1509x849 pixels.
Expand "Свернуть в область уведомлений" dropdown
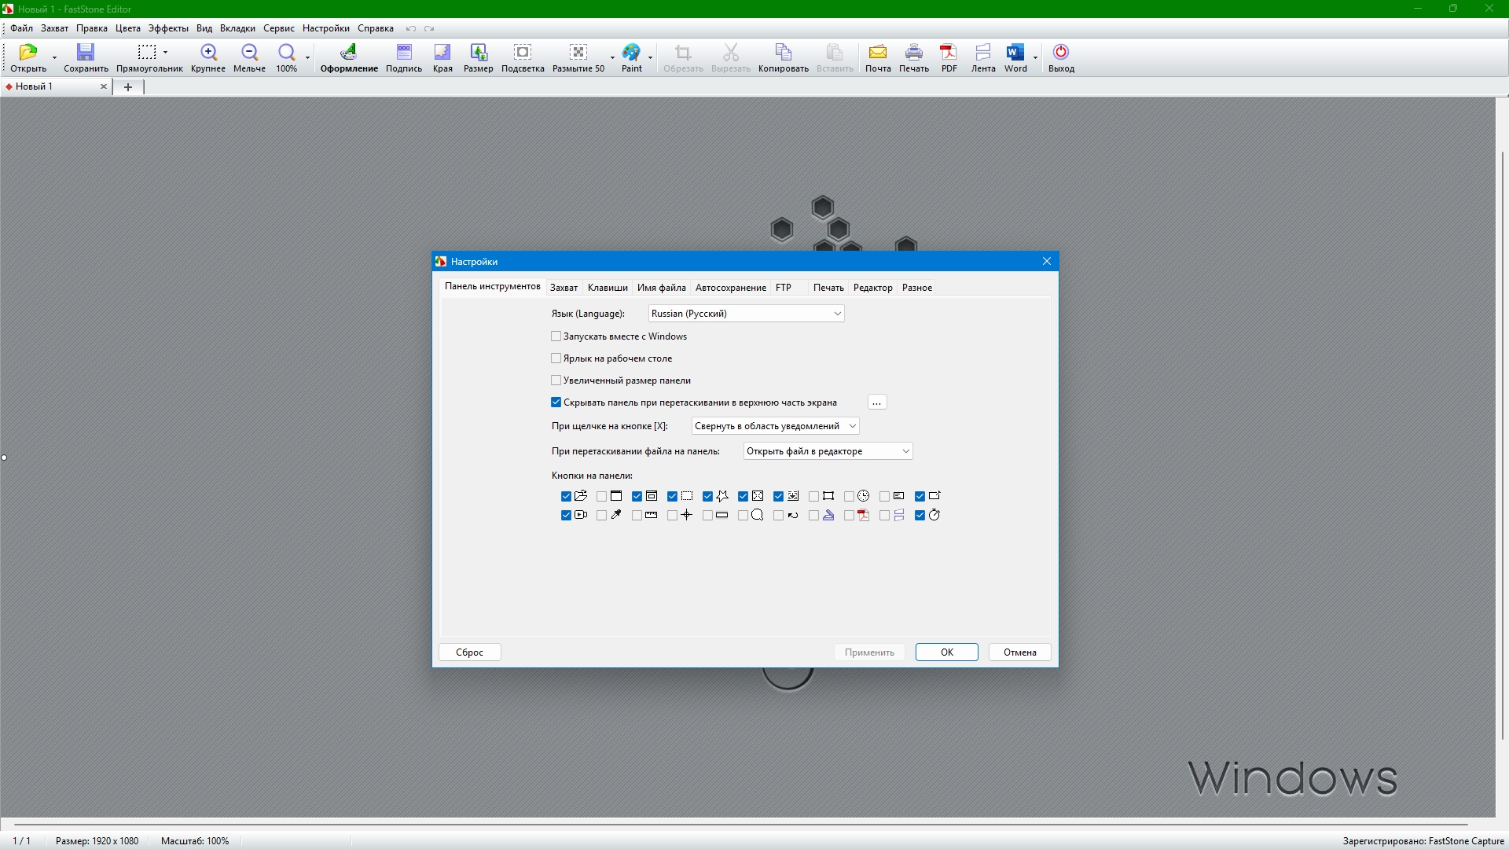pyautogui.click(x=775, y=426)
